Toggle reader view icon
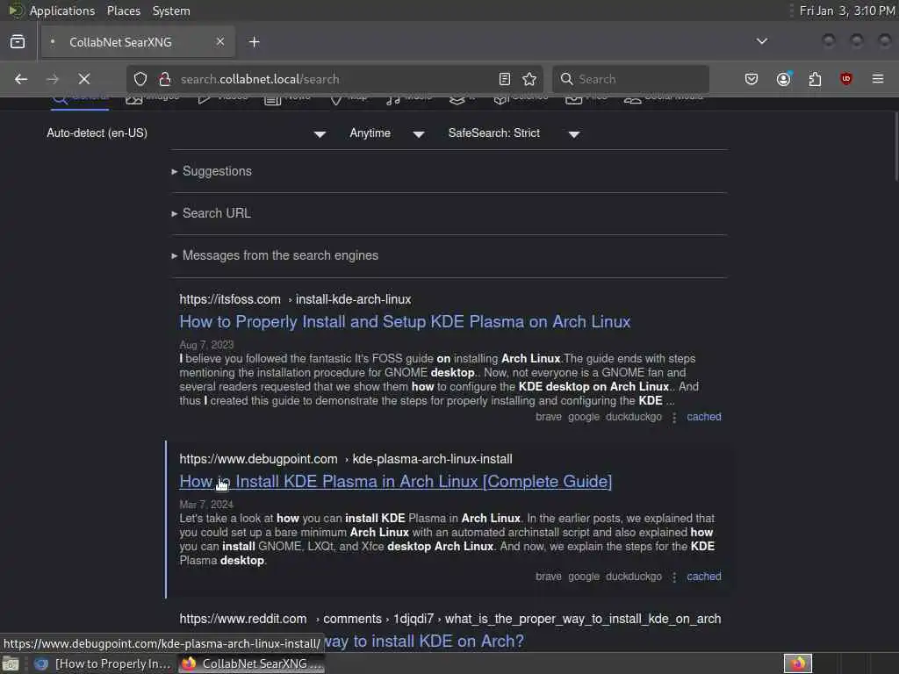This screenshot has width=899, height=674. point(505,79)
